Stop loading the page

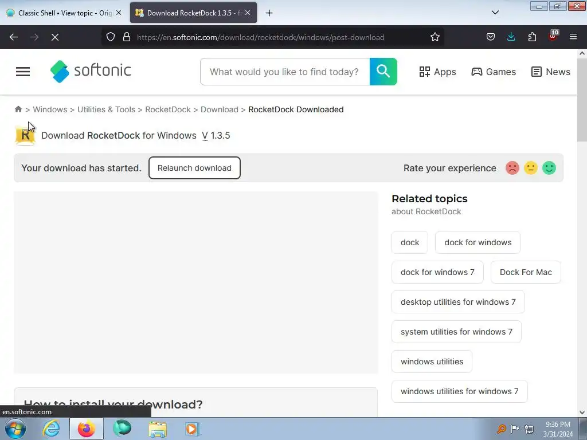(x=54, y=37)
